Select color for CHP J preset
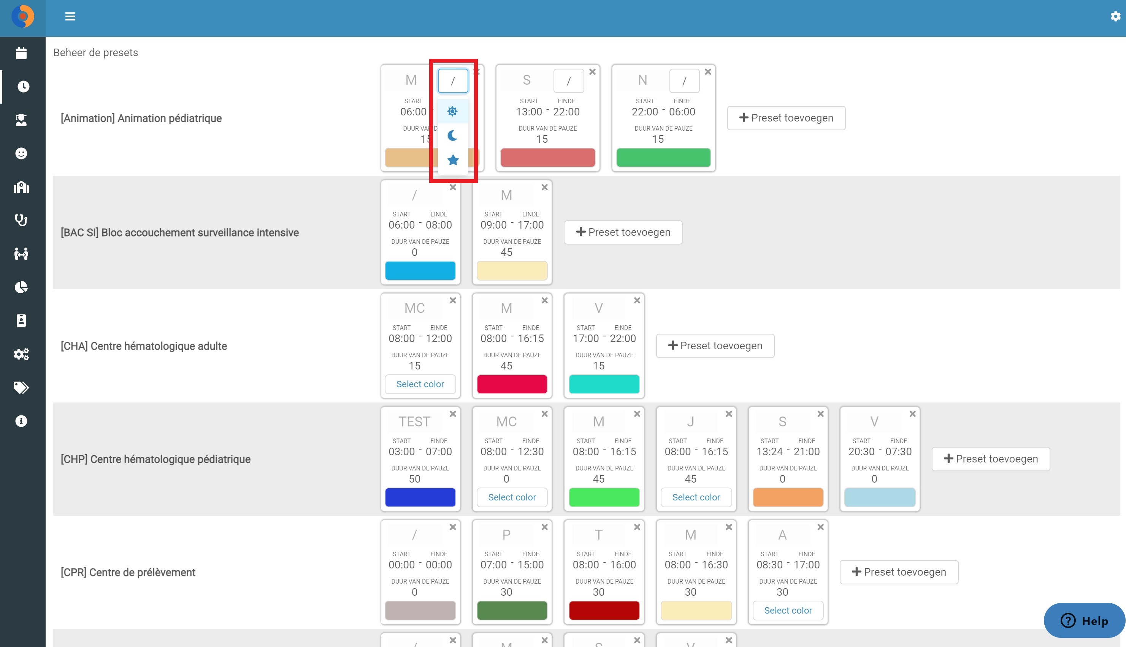Screen dimensions: 1126x647 696,497
